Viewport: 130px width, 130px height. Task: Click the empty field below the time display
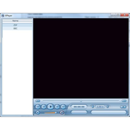(x=79, y=112)
